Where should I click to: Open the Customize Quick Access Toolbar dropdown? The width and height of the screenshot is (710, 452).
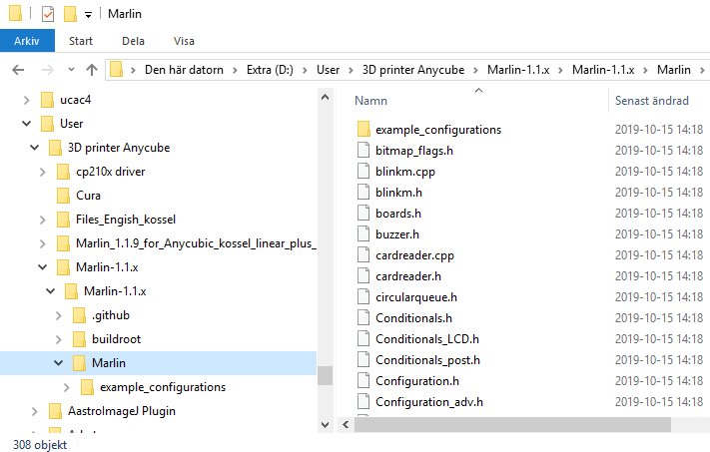pyautogui.click(x=88, y=15)
